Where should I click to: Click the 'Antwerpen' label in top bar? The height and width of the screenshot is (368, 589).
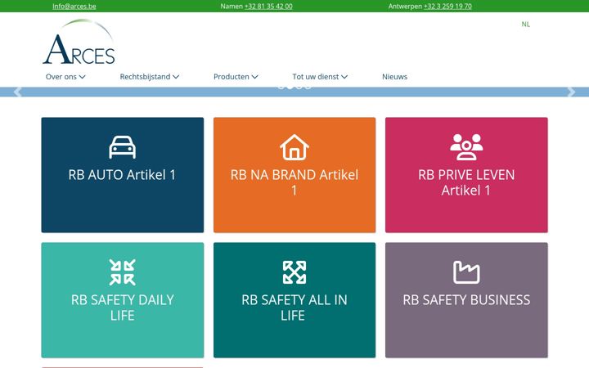click(x=405, y=6)
